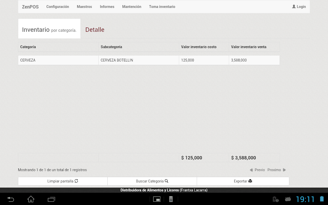The height and width of the screenshot is (205, 328).
Task: Click the right arrow icon by Proximo
Action: [x=284, y=170]
